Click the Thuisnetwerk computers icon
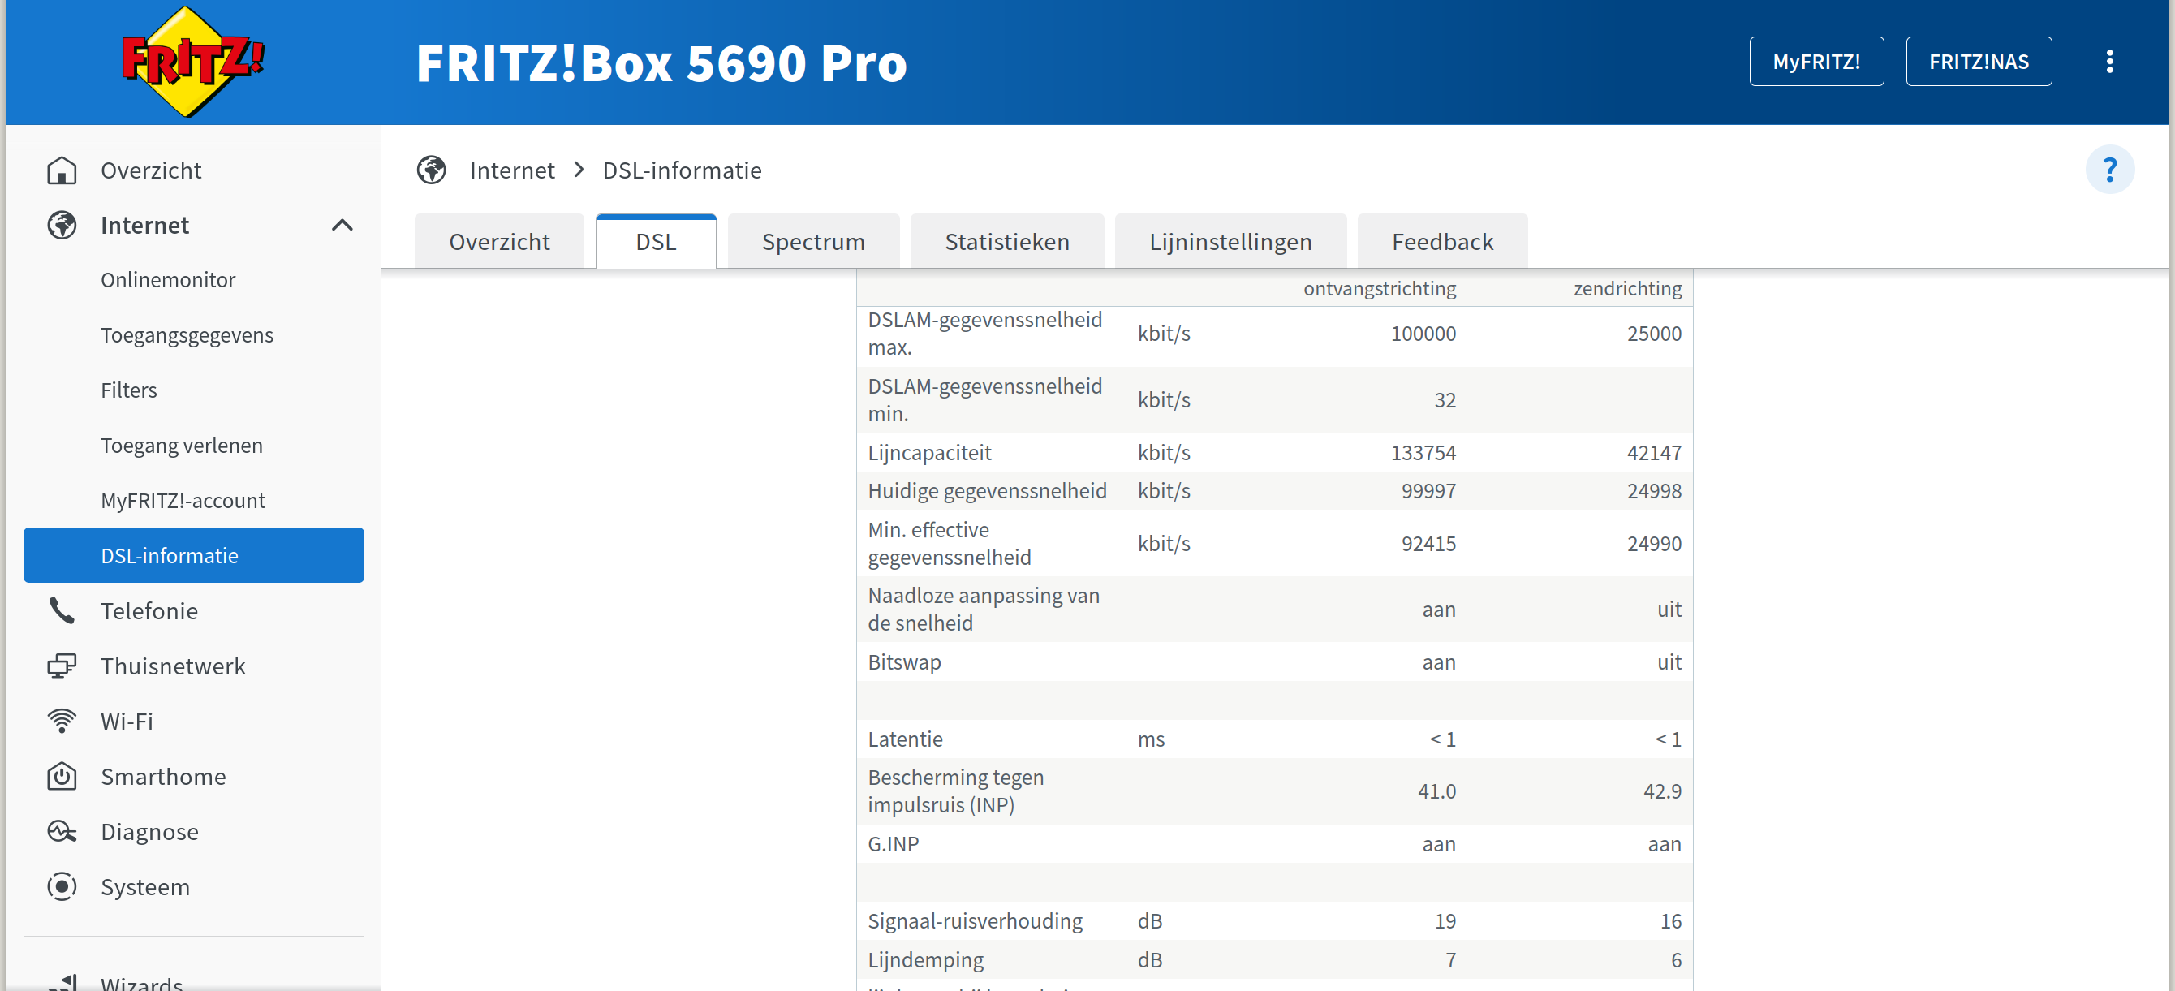This screenshot has height=991, width=2175. [62, 666]
